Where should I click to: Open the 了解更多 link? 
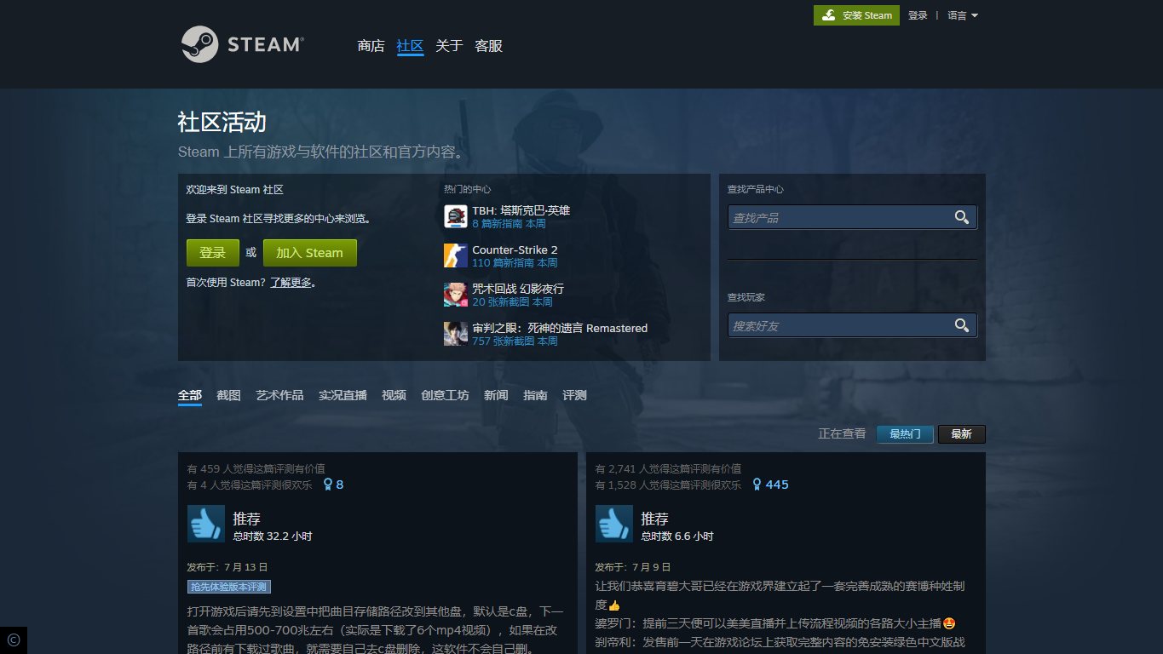coord(291,283)
